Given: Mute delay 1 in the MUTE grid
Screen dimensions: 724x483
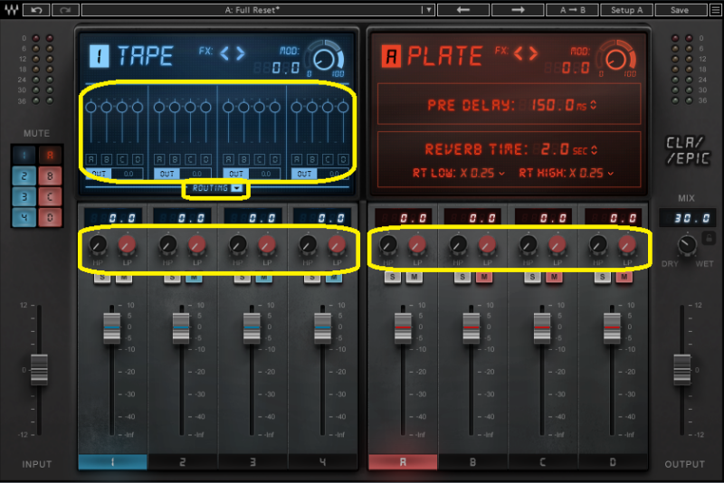Looking at the screenshot, I should [24, 155].
